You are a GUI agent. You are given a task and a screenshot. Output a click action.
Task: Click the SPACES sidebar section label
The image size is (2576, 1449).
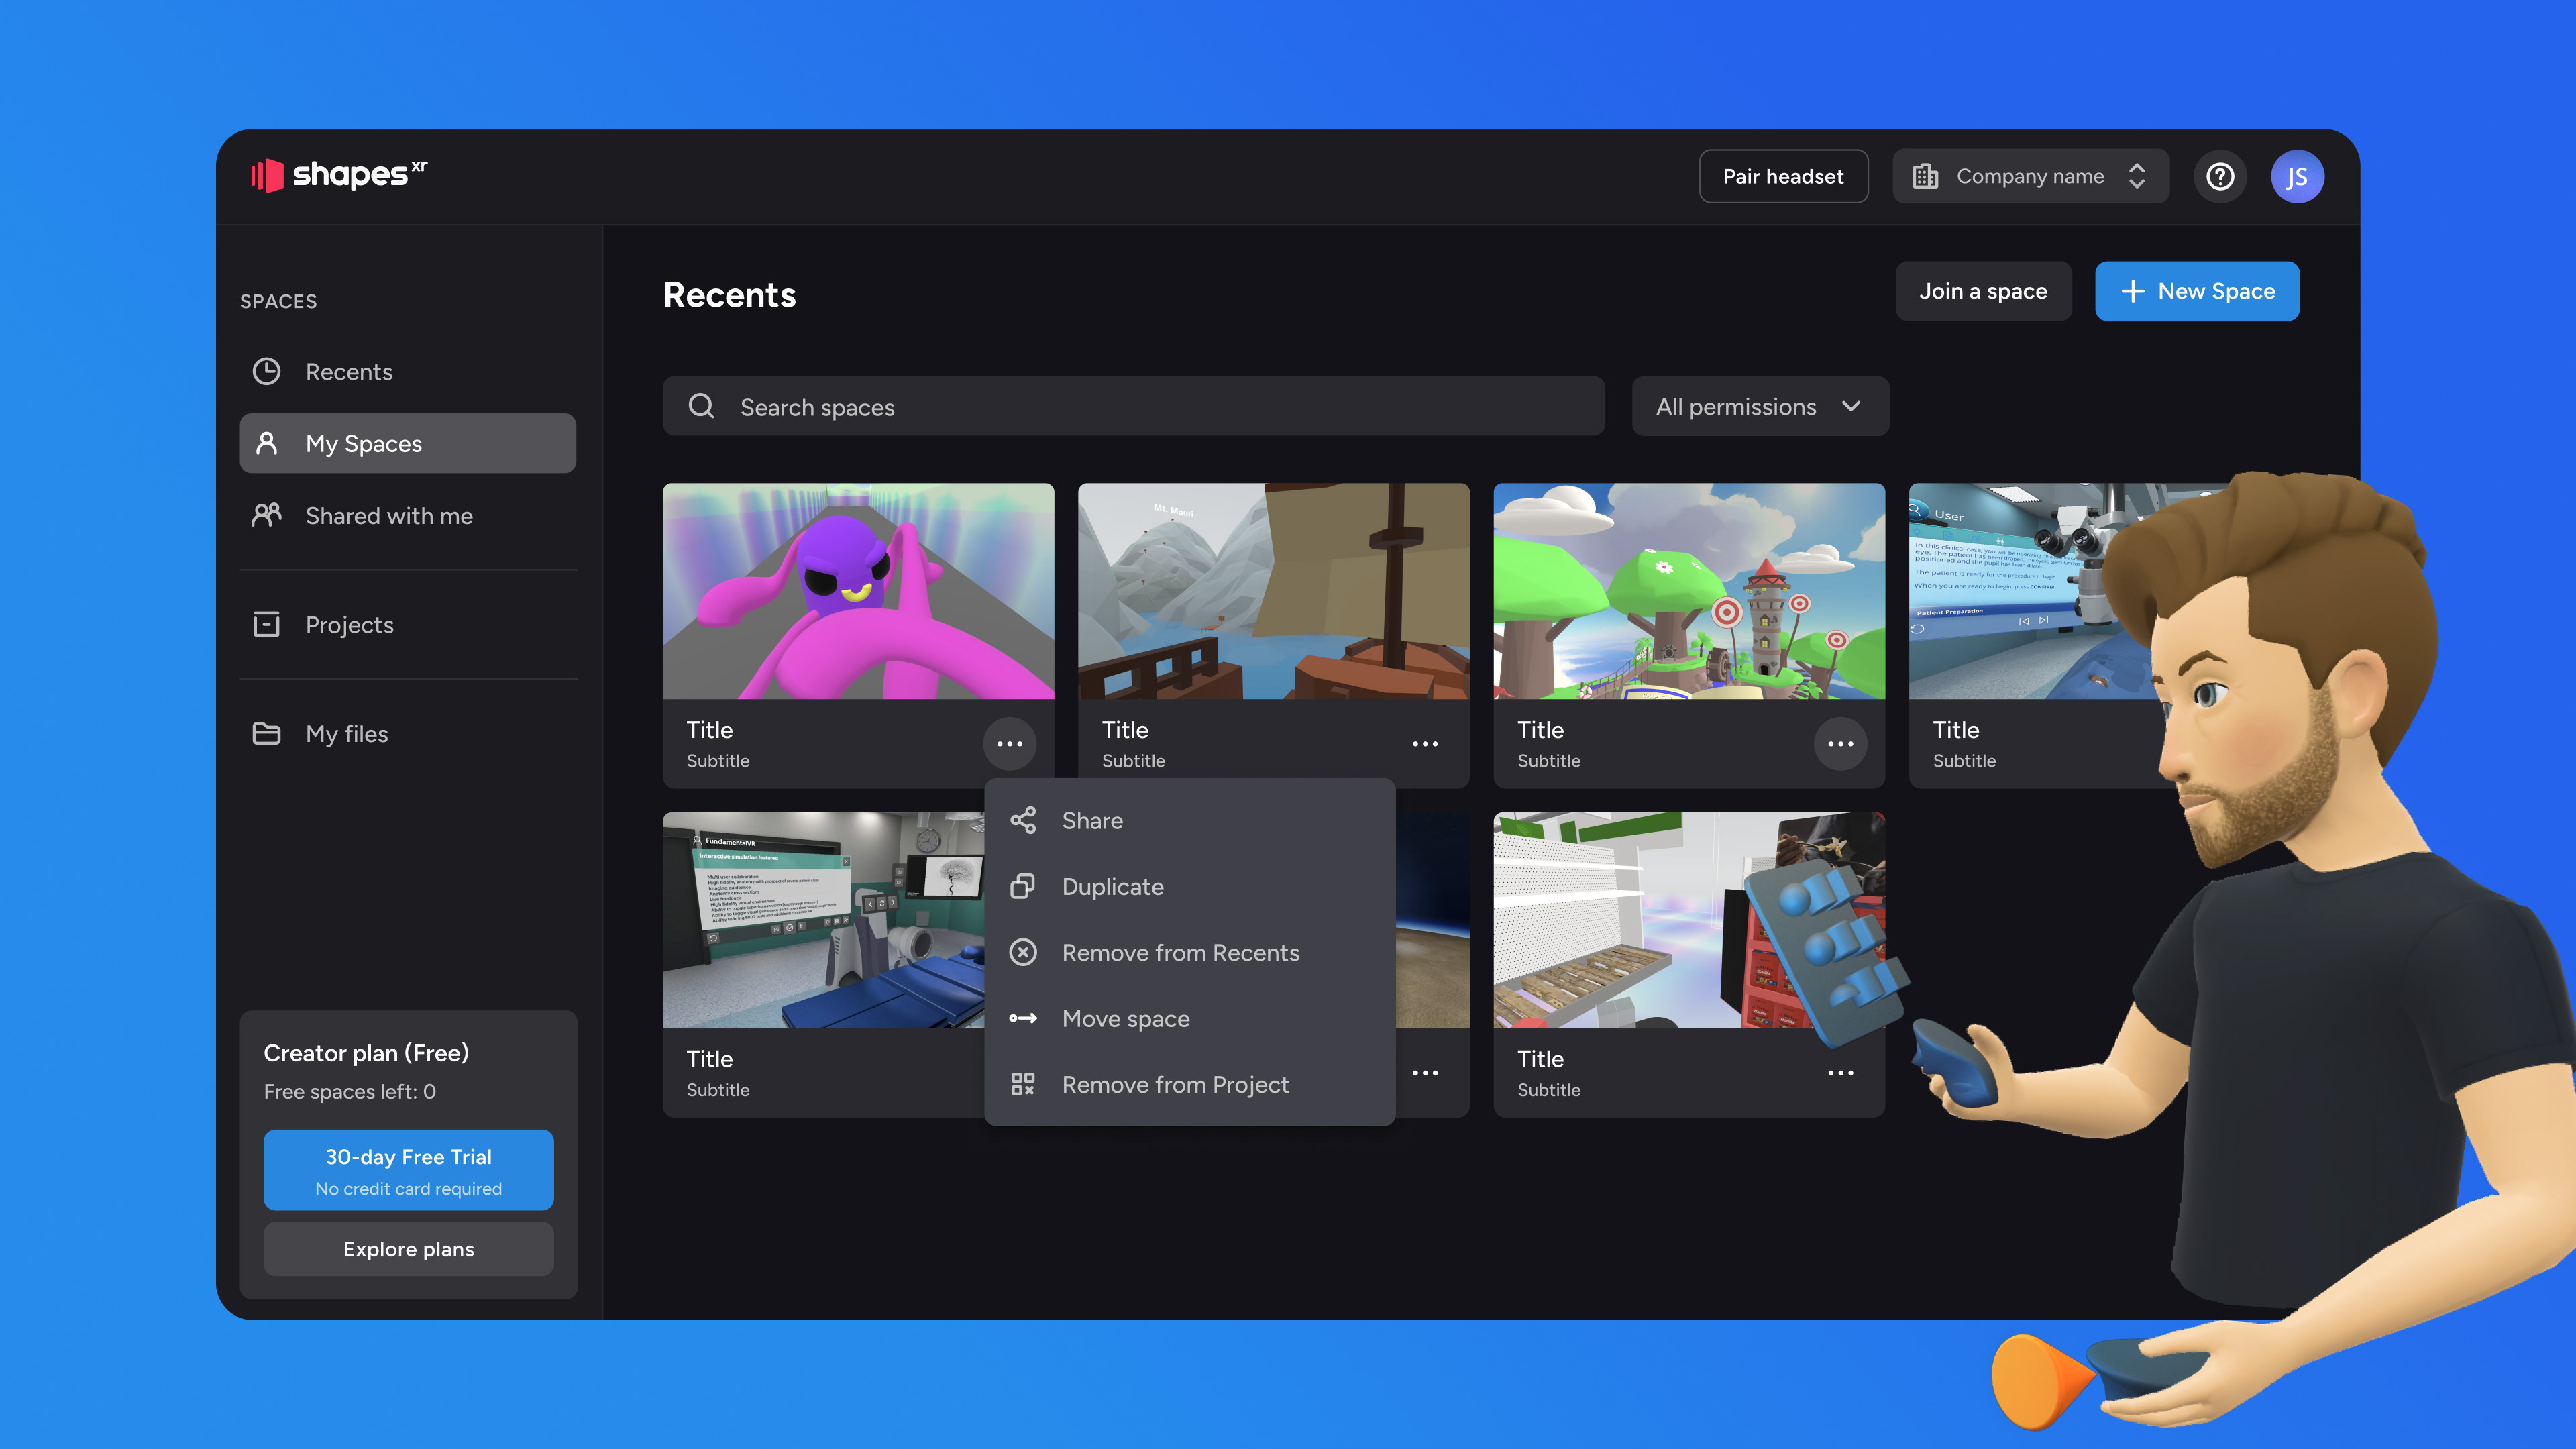point(278,301)
